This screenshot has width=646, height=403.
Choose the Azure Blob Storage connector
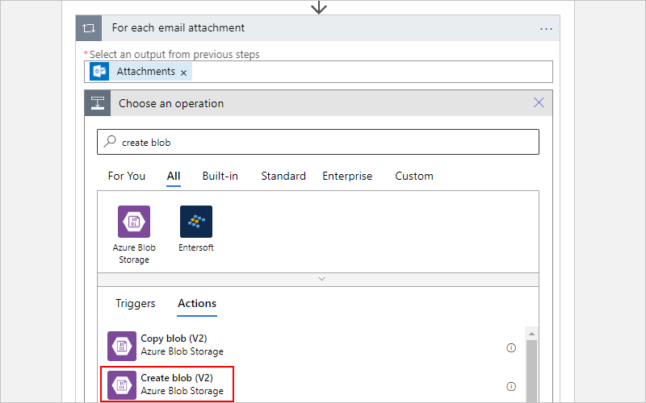coord(134,235)
